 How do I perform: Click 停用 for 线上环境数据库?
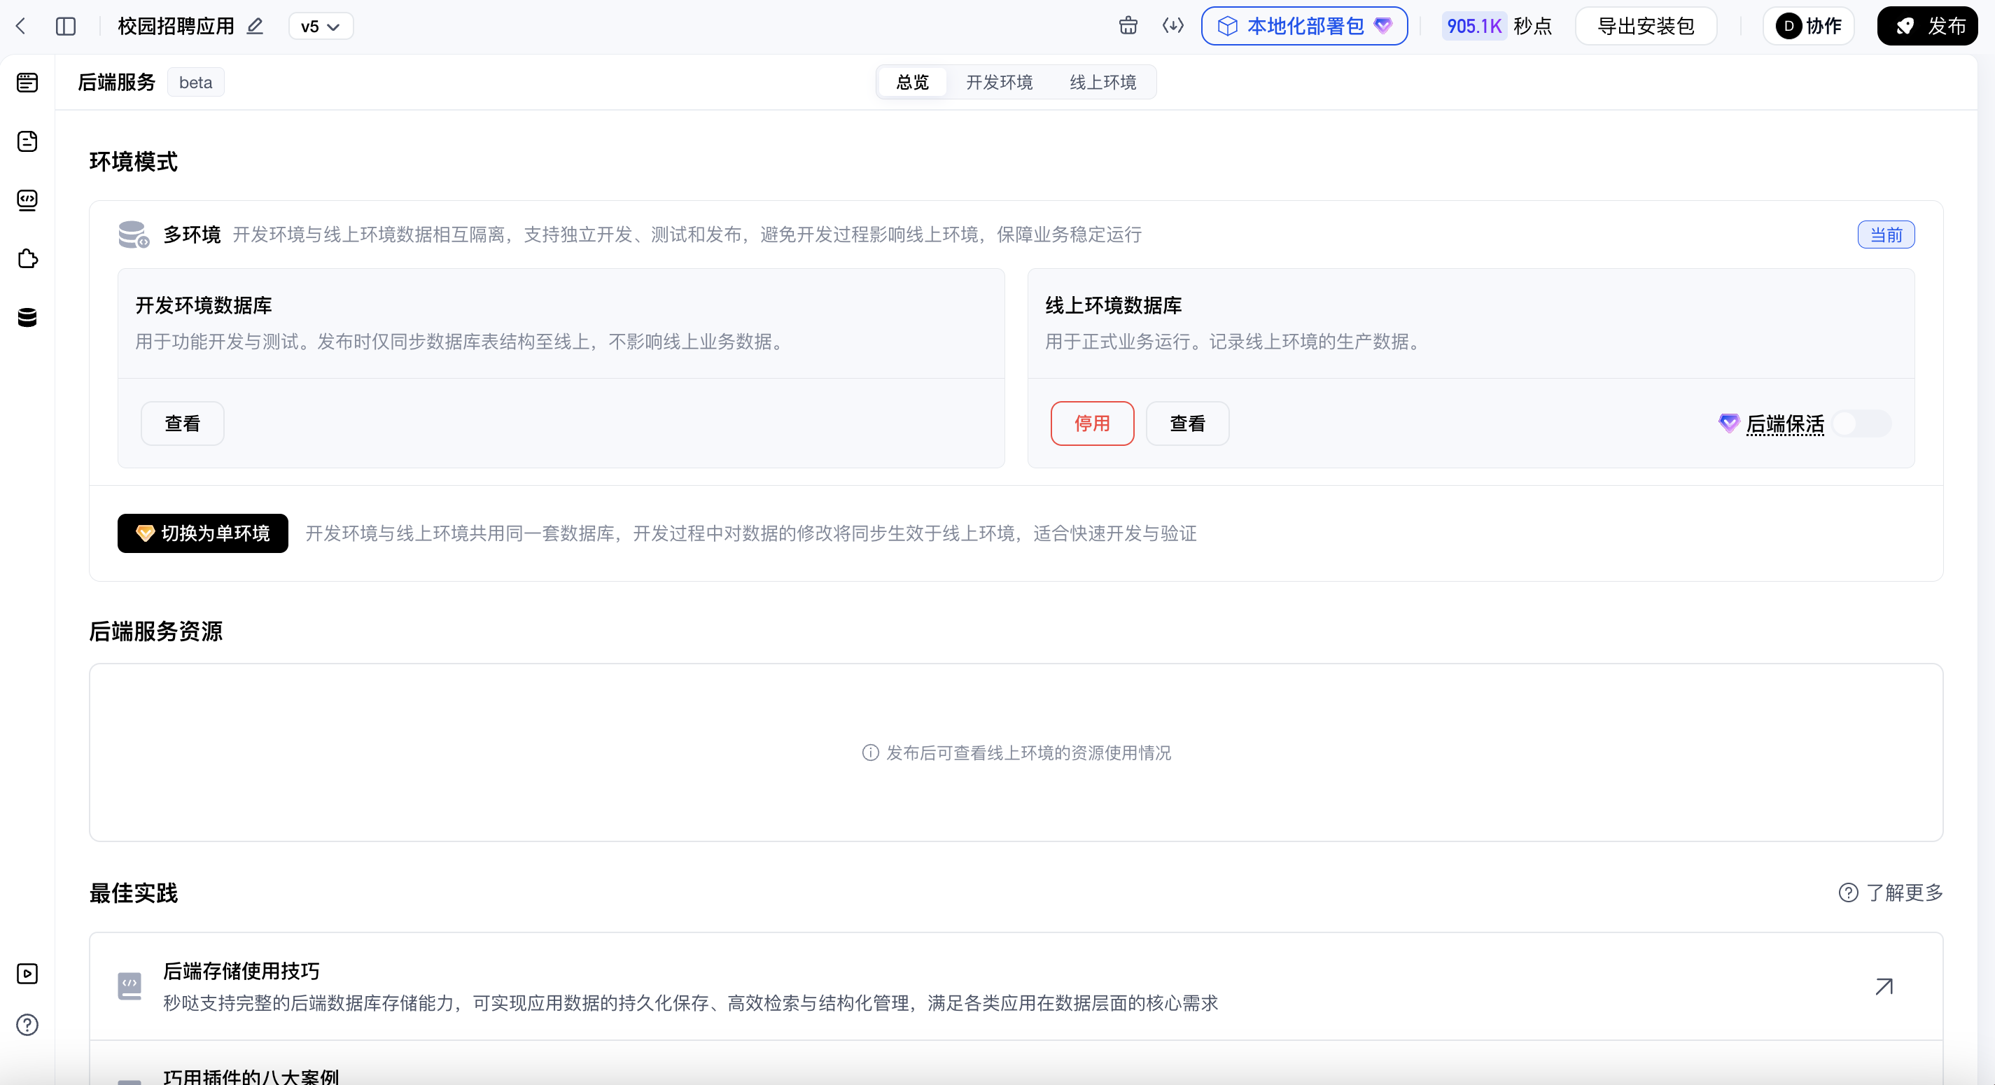click(1092, 423)
